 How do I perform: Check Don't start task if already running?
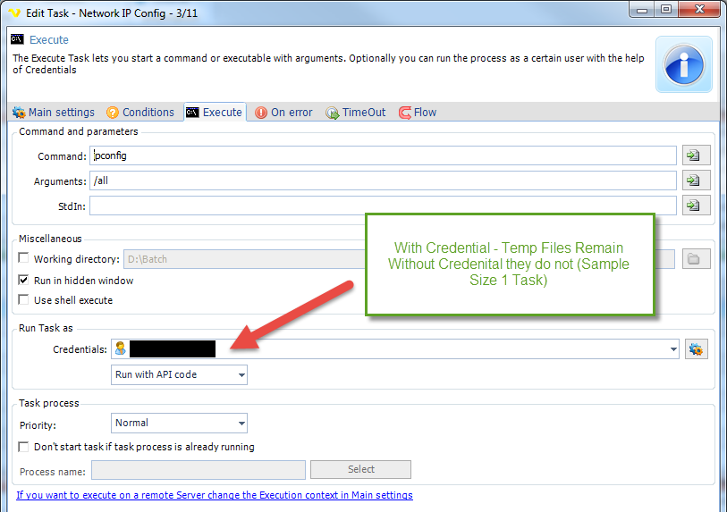pos(24,447)
